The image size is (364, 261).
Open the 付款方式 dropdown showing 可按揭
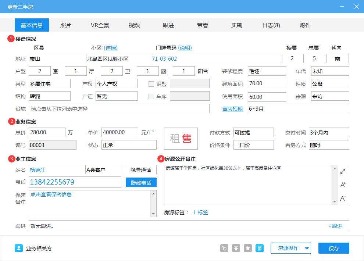click(254, 132)
